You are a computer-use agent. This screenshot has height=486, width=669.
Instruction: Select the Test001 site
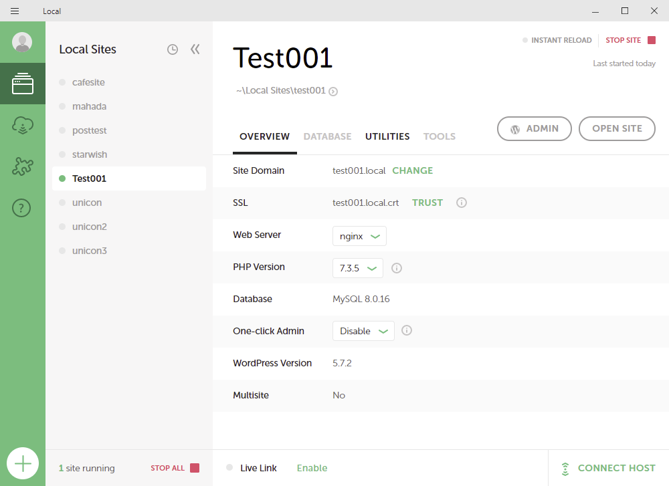tap(129, 178)
